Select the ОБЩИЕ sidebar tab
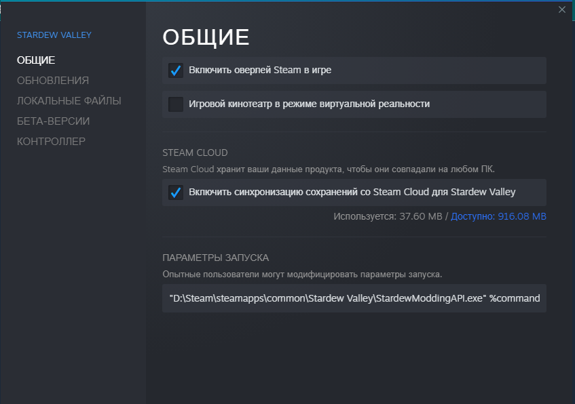Viewport: 575px width, 404px height. pos(36,60)
